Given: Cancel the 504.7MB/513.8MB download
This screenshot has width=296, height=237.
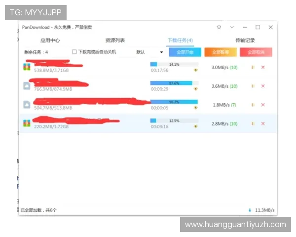Looking at the screenshot, I should tap(263, 105).
